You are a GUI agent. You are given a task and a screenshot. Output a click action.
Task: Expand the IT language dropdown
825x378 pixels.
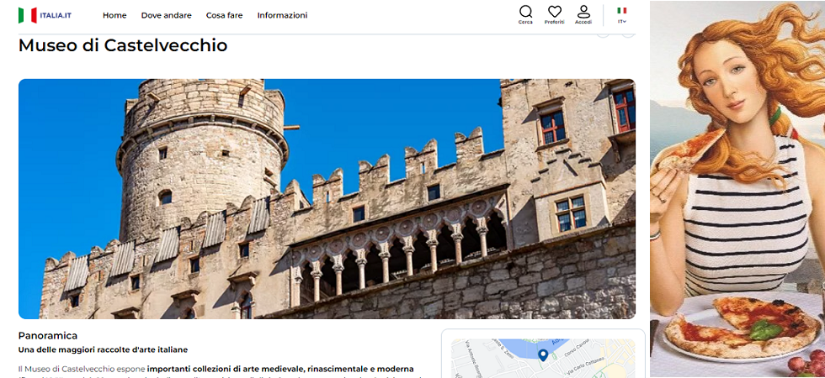[622, 21]
